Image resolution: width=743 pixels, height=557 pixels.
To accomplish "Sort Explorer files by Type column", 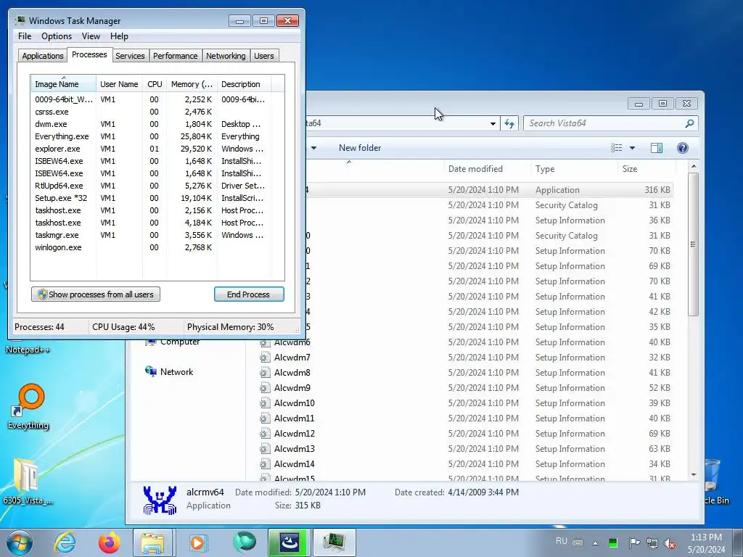I will point(545,168).
